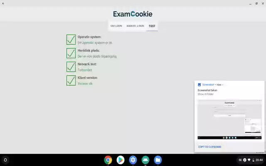Viewport: 266px width, 166px height.
Task: Open Files app from the shelf
Action: 158,160
